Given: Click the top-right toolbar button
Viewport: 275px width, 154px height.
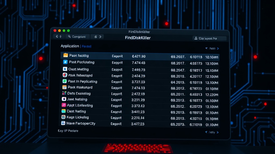Looking at the screenshot, I should tap(209, 38).
